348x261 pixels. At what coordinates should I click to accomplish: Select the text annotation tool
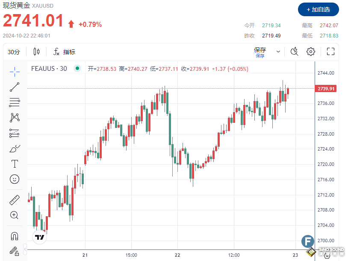pyautogui.click(x=15, y=163)
